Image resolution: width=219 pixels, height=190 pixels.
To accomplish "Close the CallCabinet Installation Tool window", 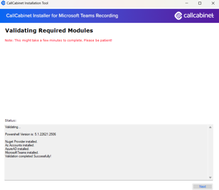I will pos(213,3).
